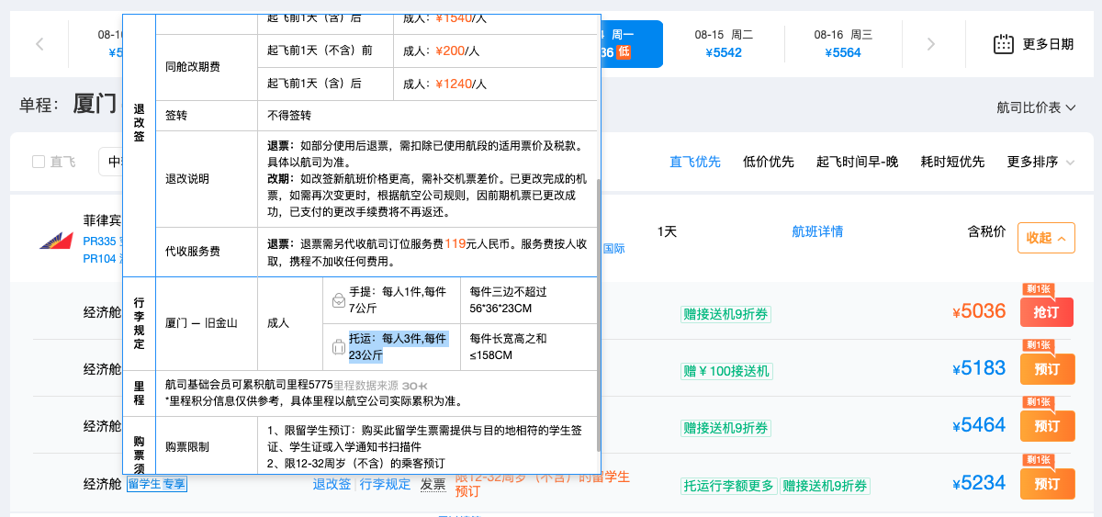Open the 航班详情 link
Viewport: 1102px width, 517px height.
[x=817, y=231]
